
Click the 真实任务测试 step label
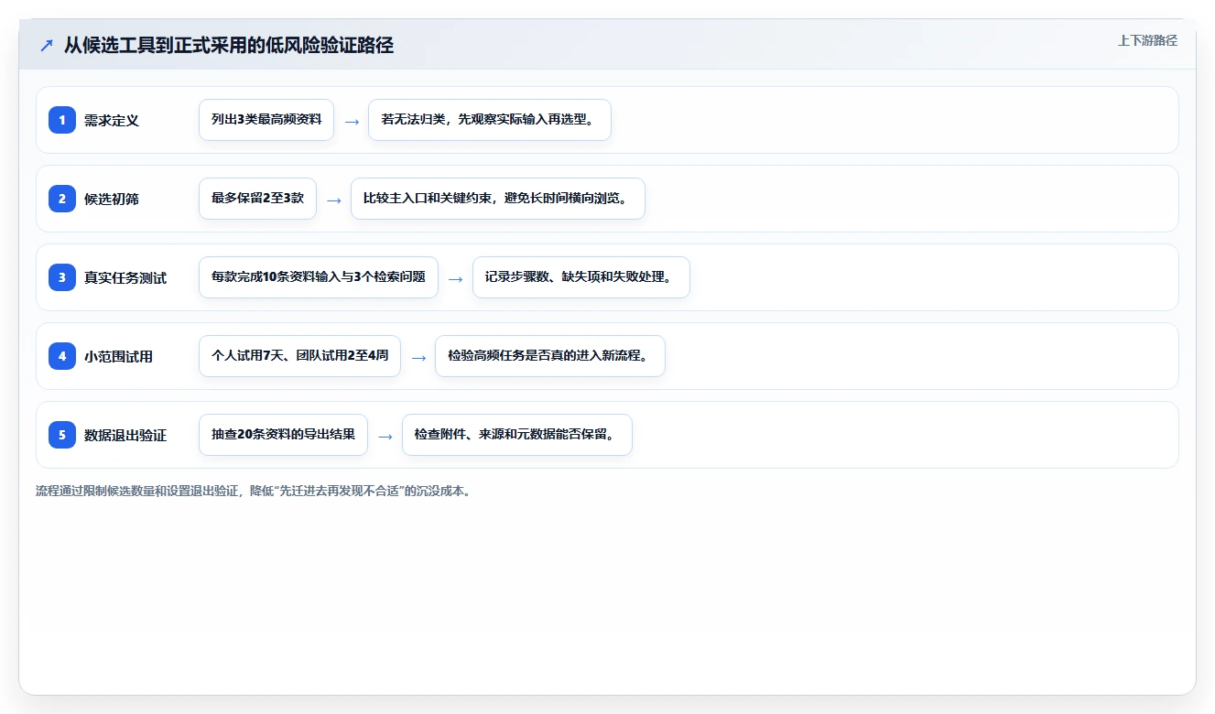tap(125, 278)
